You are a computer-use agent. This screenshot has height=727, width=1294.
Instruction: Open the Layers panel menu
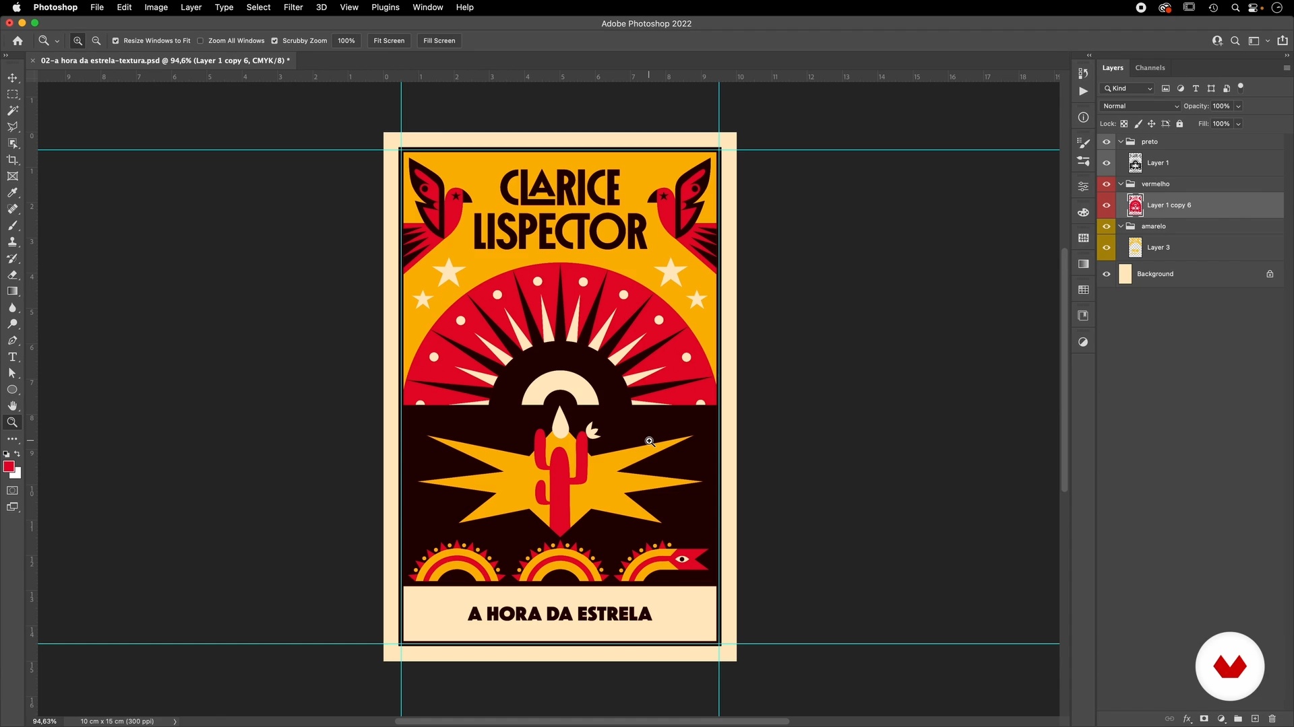[1286, 68]
